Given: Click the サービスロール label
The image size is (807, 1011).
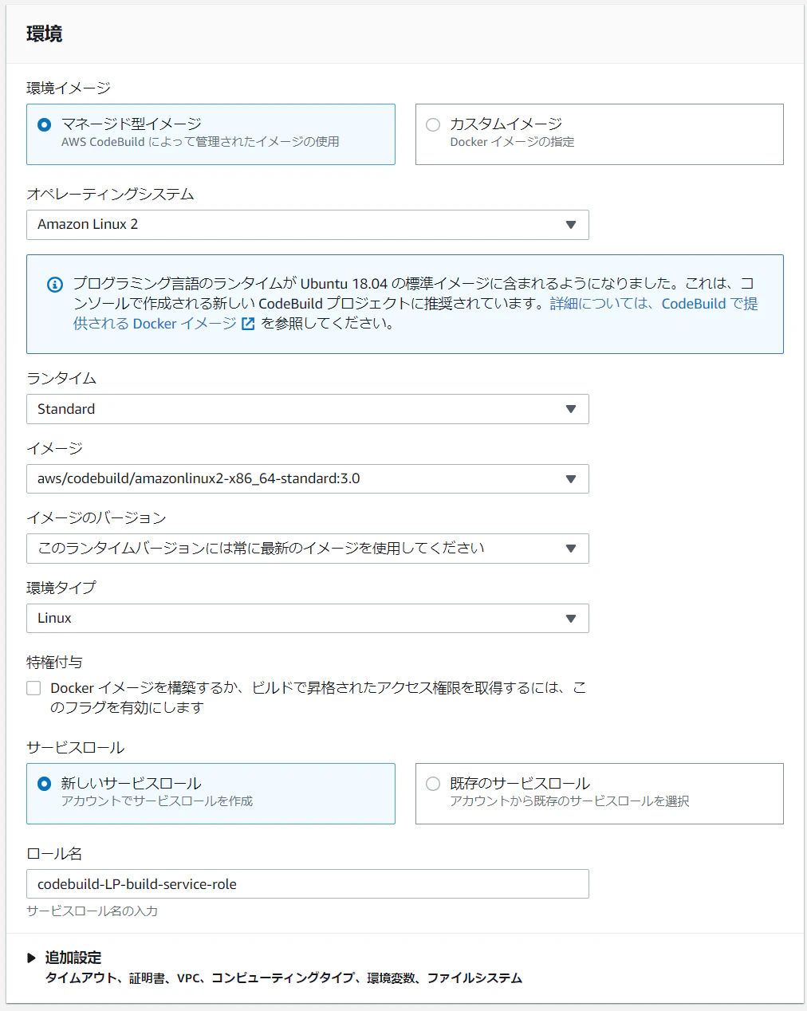Looking at the screenshot, I should (x=76, y=748).
